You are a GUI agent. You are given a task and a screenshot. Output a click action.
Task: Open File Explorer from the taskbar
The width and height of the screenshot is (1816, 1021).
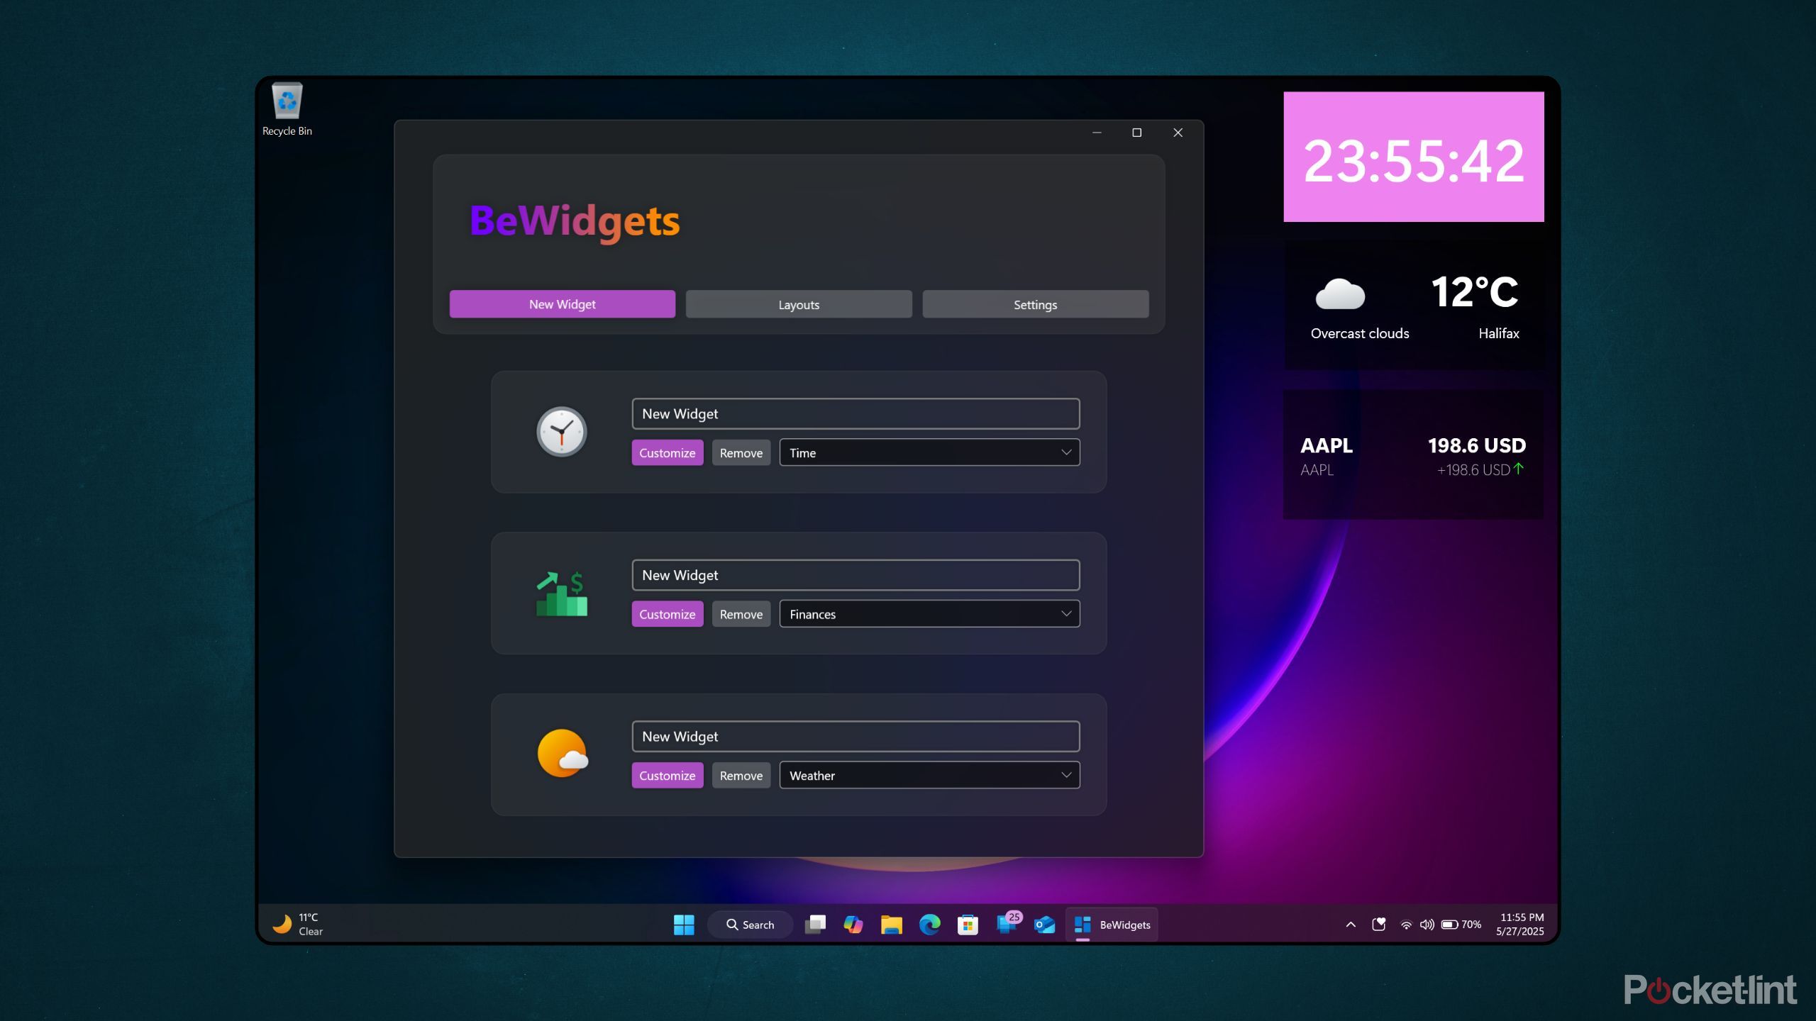[x=891, y=925]
